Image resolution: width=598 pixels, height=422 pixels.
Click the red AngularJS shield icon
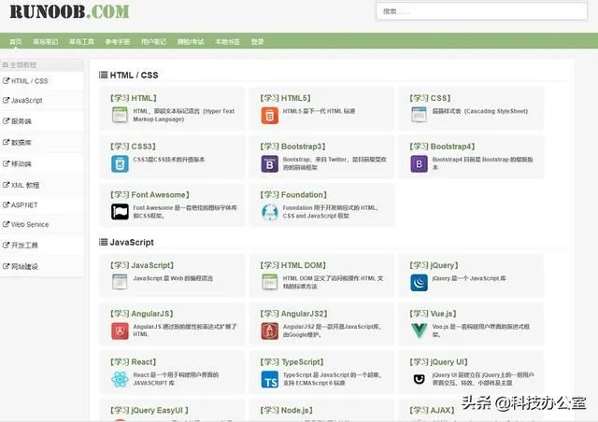point(120,331)
